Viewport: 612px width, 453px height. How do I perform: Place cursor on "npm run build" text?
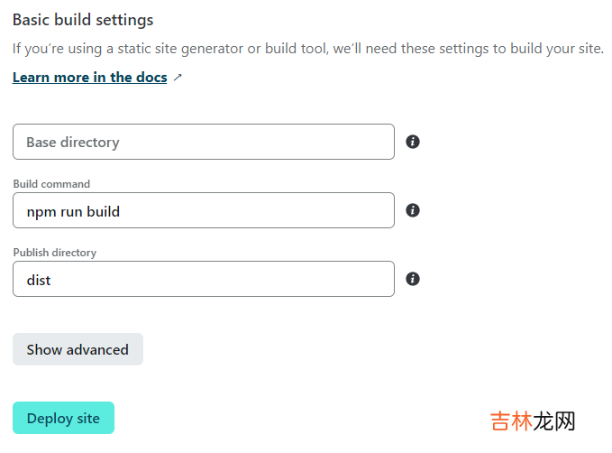coord(73,211)
